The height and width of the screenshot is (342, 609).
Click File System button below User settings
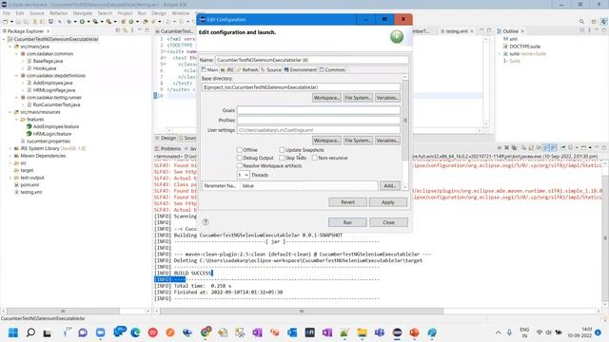coord(358,141)
